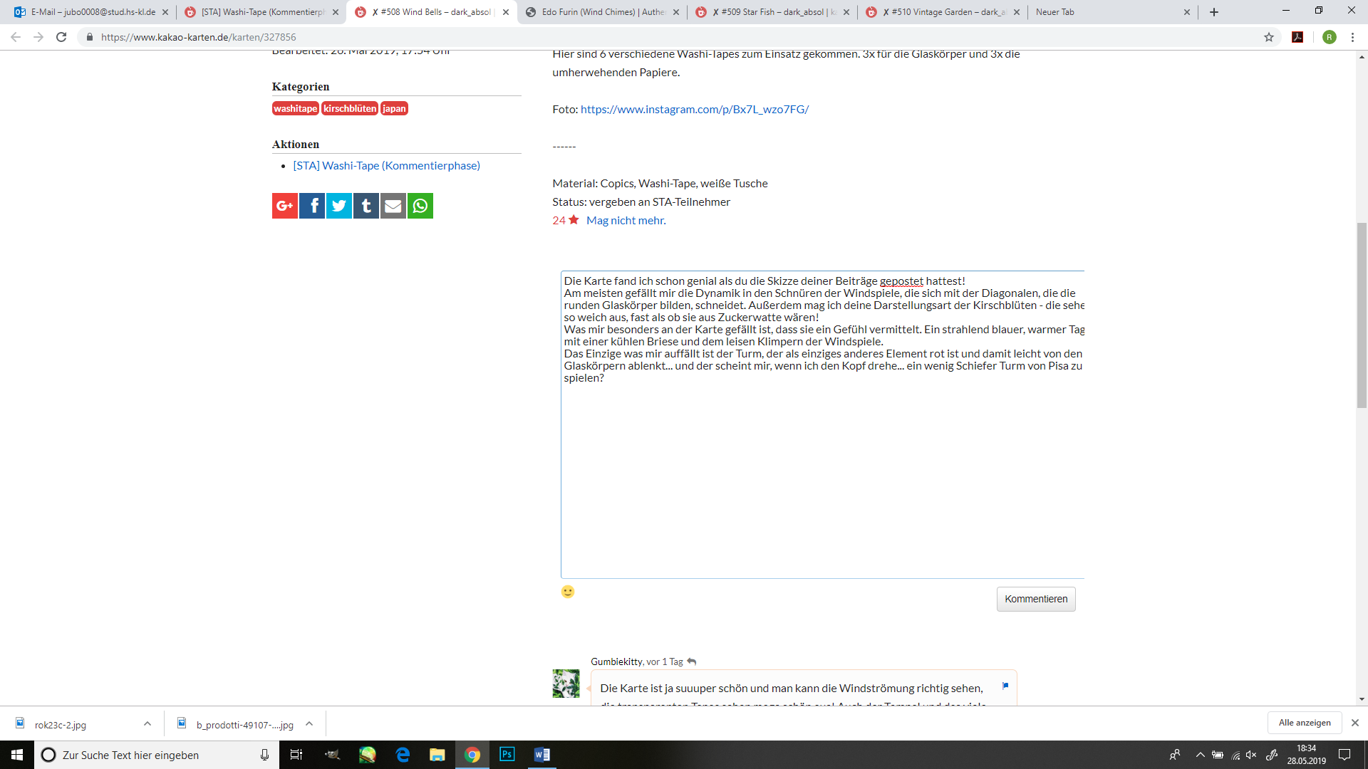Share card on Tumblr icon
Image resolution: width=1368 pixels, height=769 pixels.
(x=366, y=206)
